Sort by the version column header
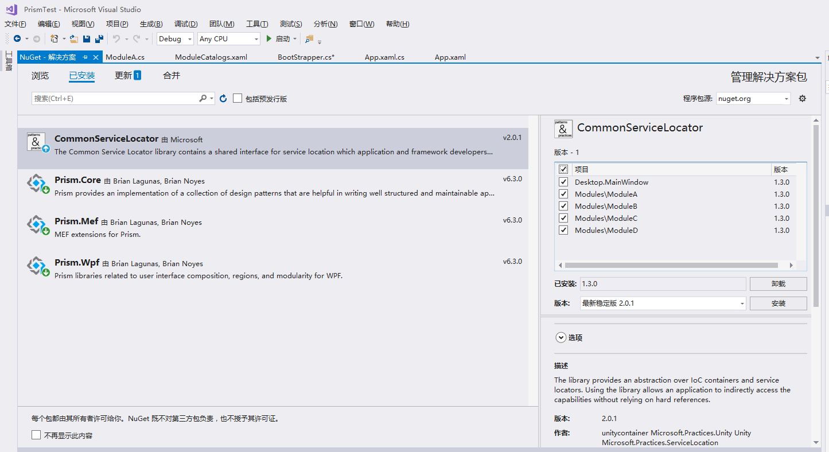 (x=783, y=169)
